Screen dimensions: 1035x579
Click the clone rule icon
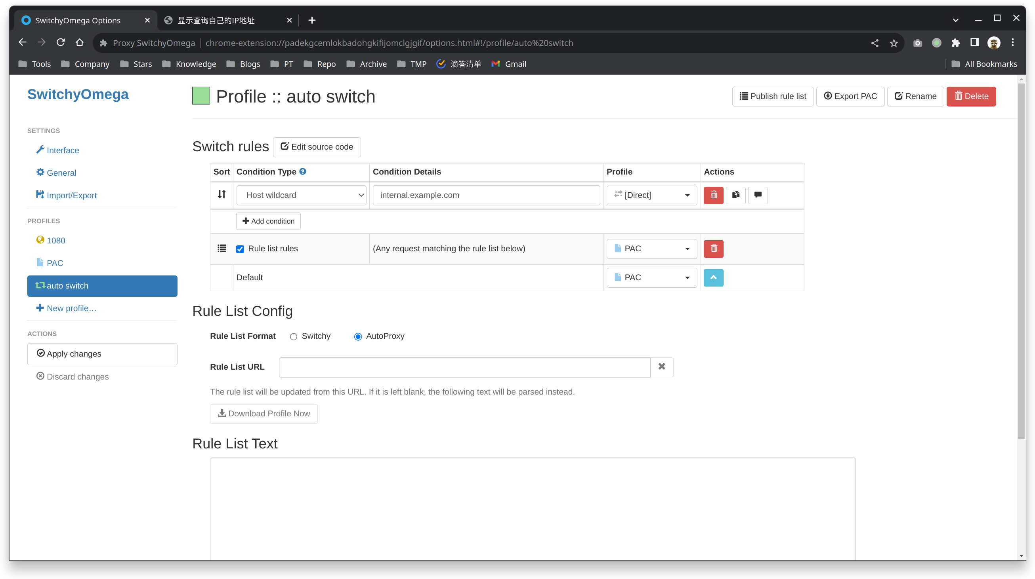[x=735, y=195]
